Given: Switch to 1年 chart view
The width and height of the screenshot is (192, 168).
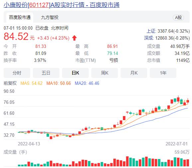Looking at the screenshot, I should pos(163,73).
